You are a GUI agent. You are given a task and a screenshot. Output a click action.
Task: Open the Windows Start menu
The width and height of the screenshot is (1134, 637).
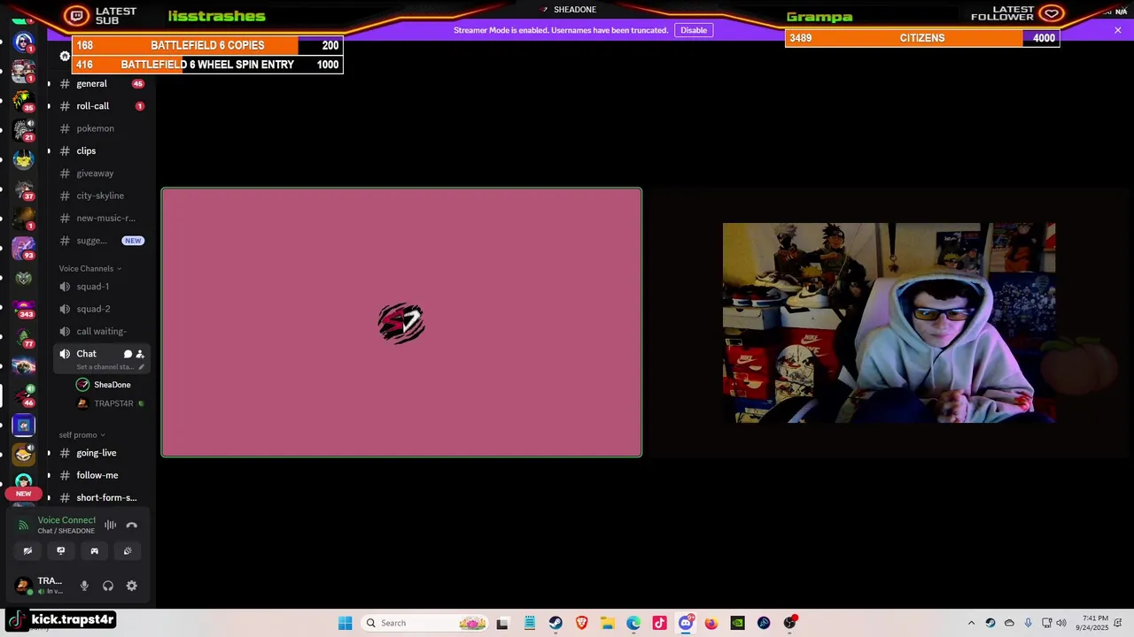346,623
